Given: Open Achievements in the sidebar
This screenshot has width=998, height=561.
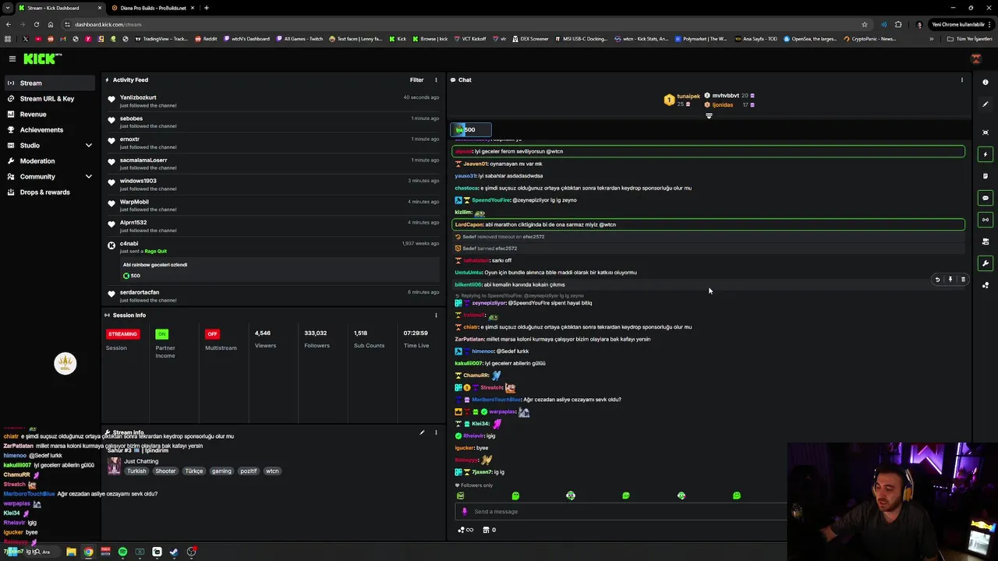Looking at the screenshot, I should tap(50, 129).
